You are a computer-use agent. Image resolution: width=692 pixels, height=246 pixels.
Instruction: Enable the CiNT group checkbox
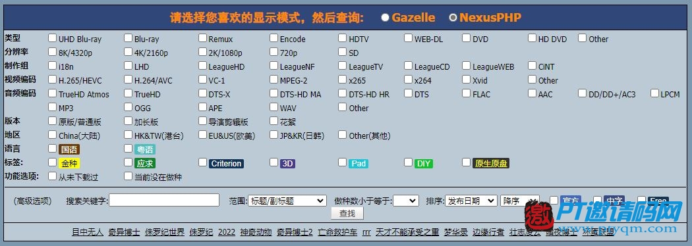[x=533, y=66]
